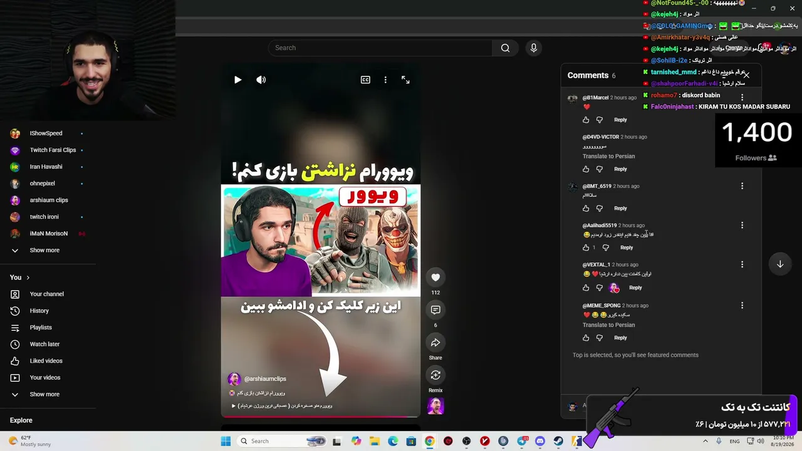Open the Shorts player more-options menu
Screen dimensions: 802x451
point(385,80)
